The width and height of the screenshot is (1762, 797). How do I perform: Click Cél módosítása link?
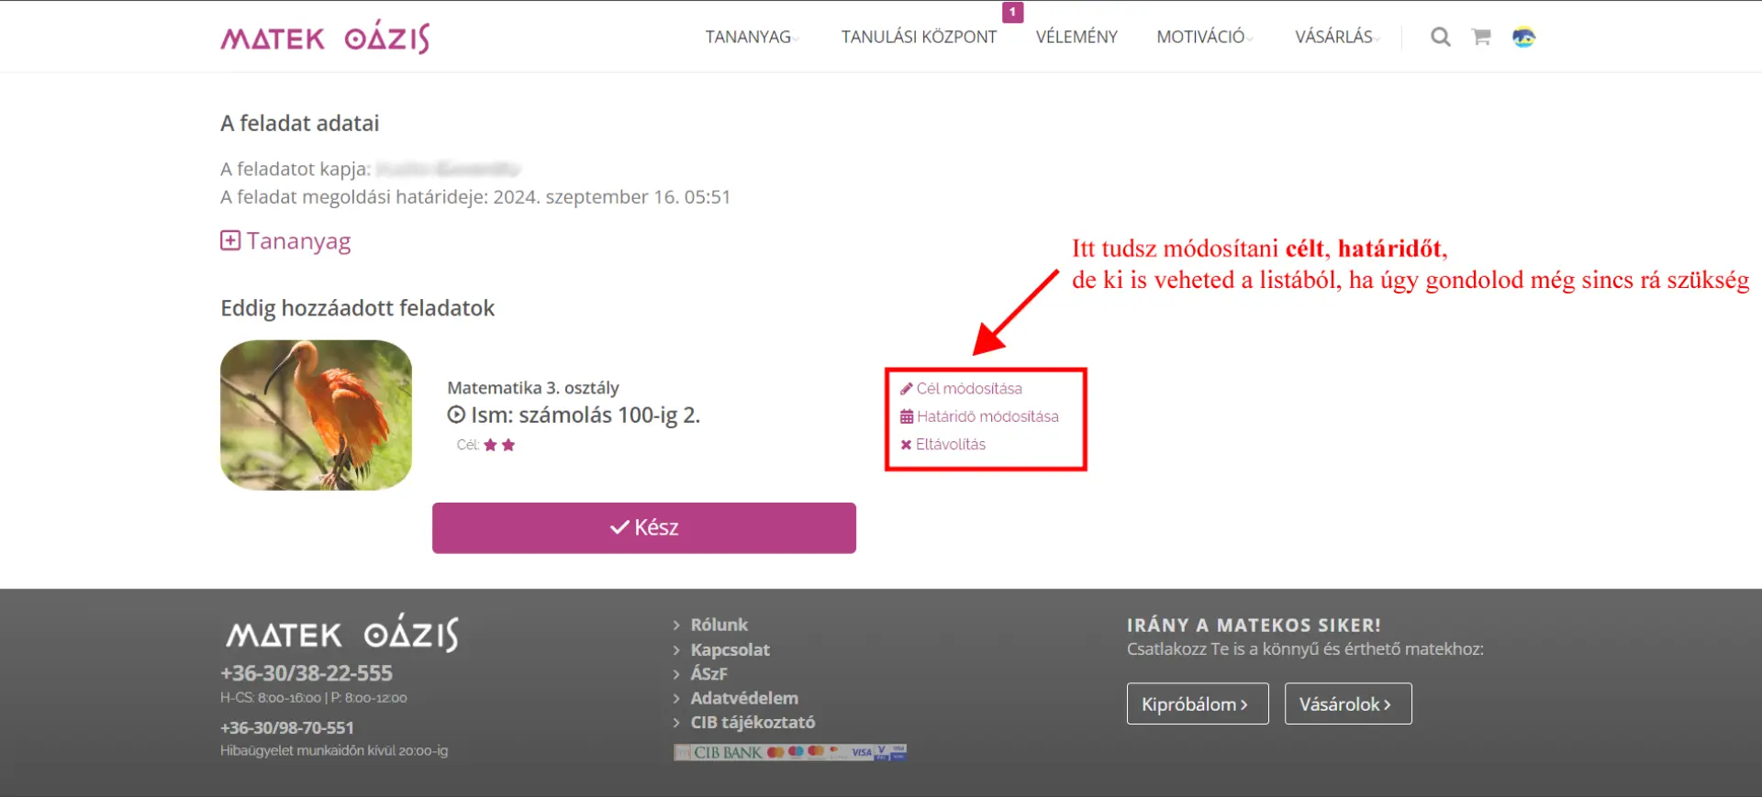(x=968, y=389)
